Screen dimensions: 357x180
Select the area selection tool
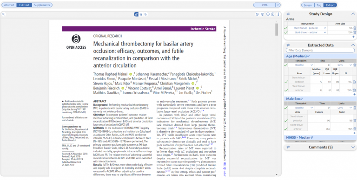click(141, 14)
